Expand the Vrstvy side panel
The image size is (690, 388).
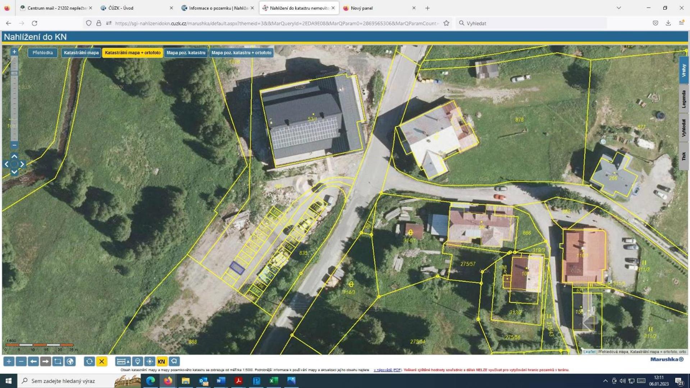point(684,70)
